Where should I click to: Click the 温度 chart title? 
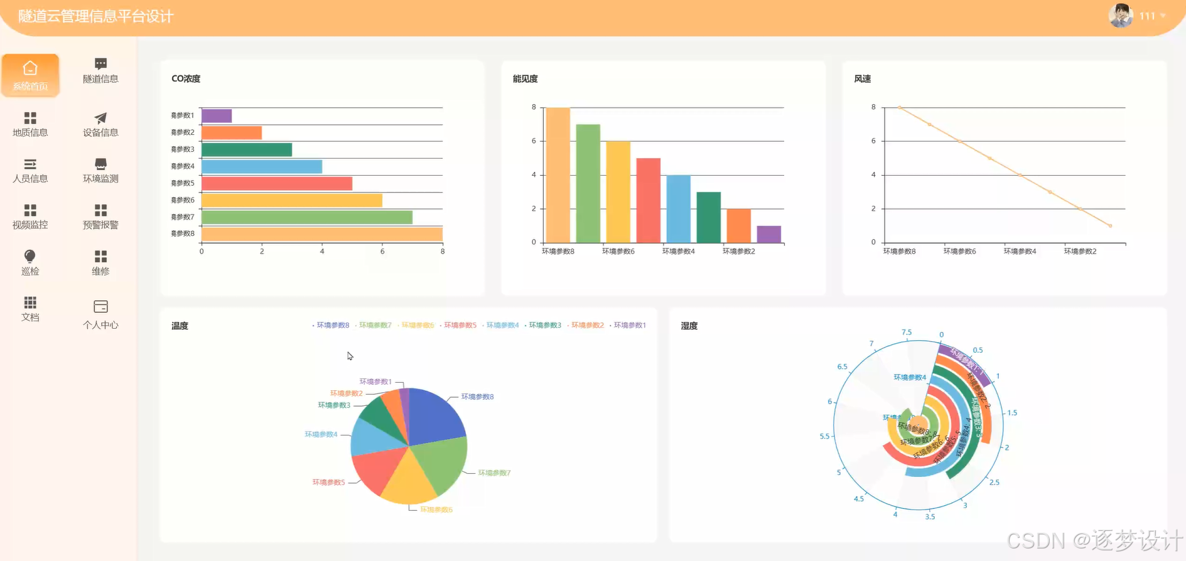coord(180,326)
